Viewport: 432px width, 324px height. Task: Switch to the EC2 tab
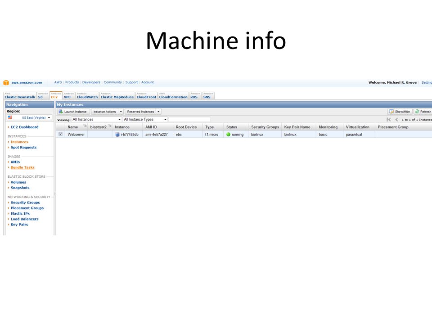[x=56, y=95]
